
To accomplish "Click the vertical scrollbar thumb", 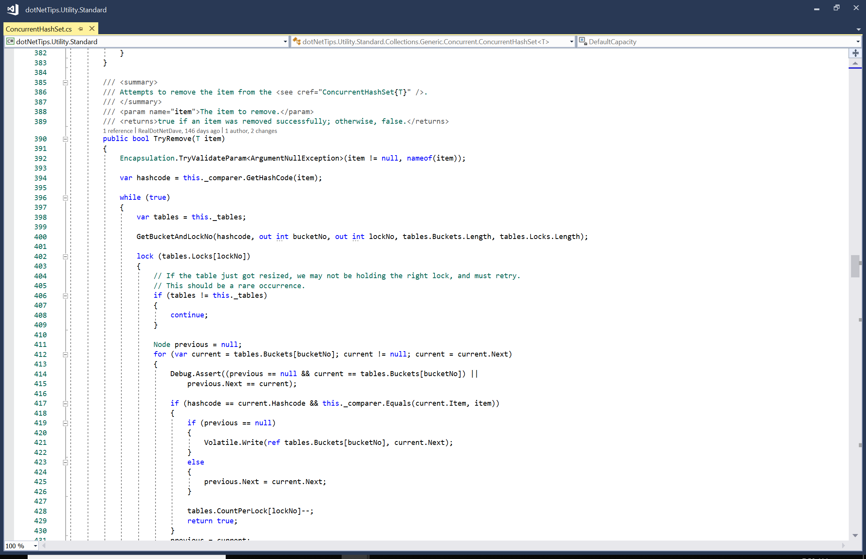I will point(855,266).
